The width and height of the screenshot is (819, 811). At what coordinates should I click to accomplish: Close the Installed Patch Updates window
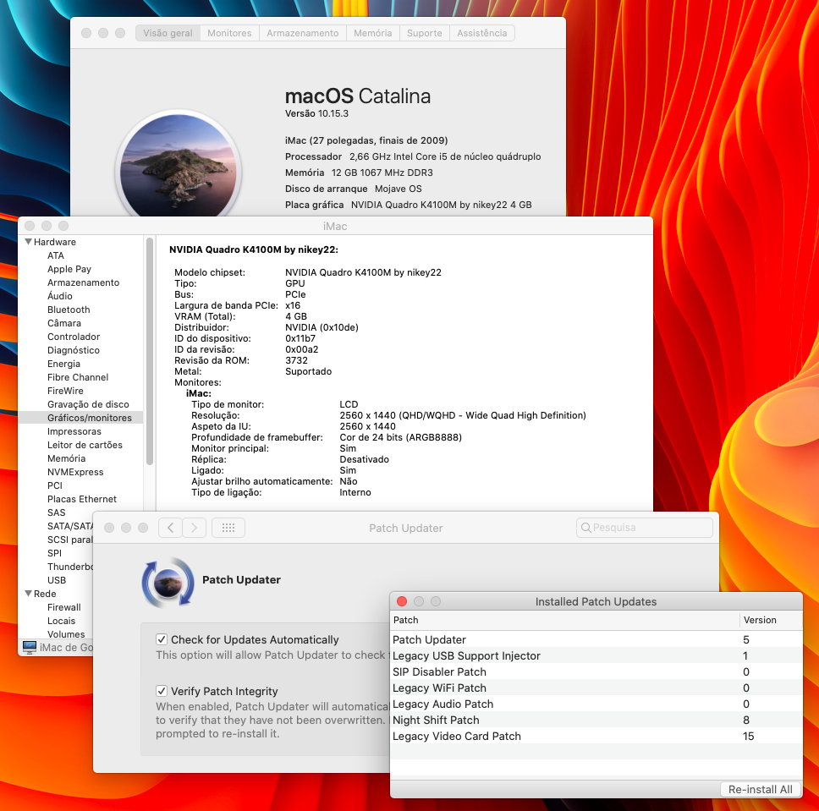pos(402,601)
